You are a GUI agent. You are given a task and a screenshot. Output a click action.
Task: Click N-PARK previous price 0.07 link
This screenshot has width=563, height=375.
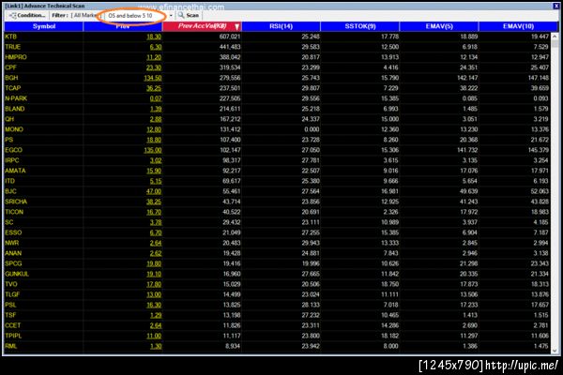coord(156,98)
